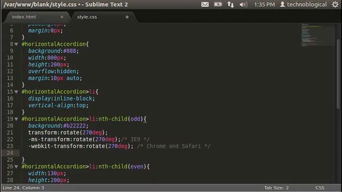Open the Tab Size: 2 status selector
This screenshot has height=192, width=342.
276,188
